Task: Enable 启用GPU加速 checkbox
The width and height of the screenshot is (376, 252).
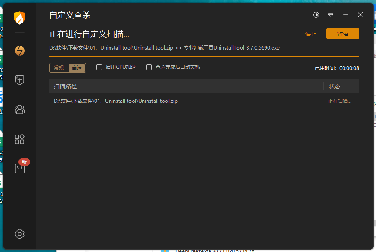Action: (99, 67)
